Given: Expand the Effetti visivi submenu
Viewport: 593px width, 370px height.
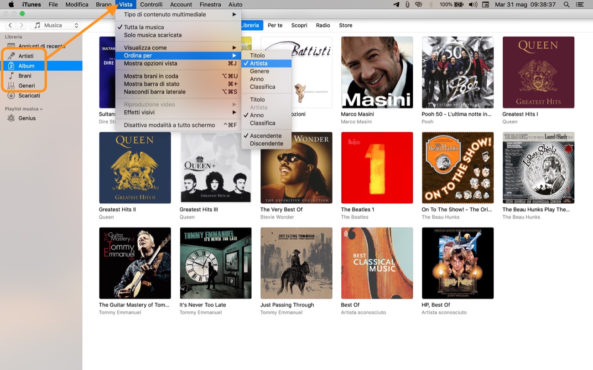Looking at the screenshot, I should click(178, 112).
